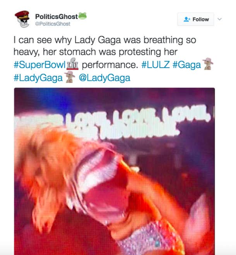This screenshot has width=236, height=255.
Task: Click the PoliticsGhost skull avatar
Action: [x=22, y=19]
